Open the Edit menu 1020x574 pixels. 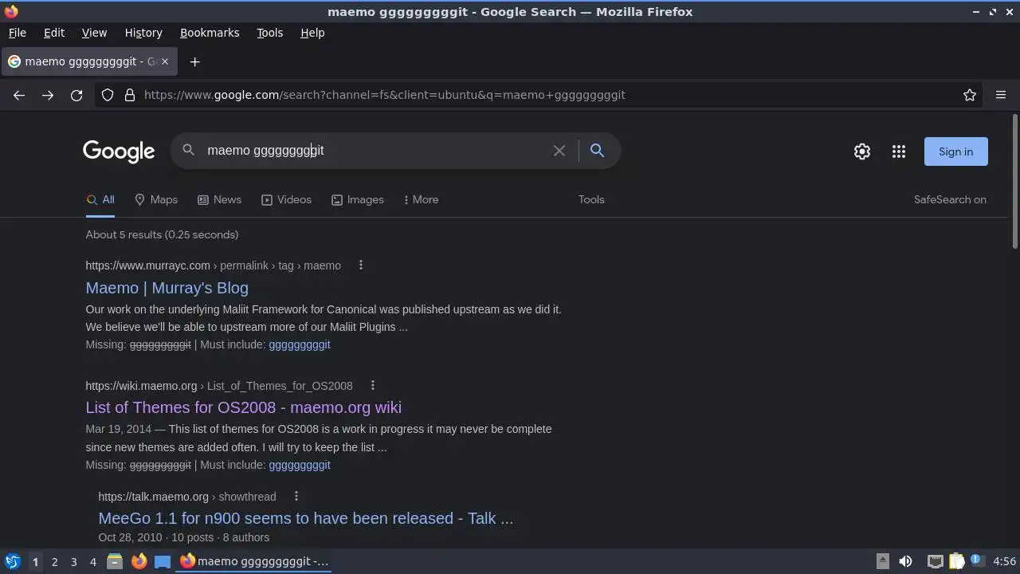coord(54,33)
